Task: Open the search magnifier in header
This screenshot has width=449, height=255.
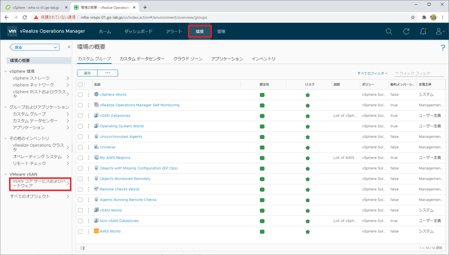Action: (x=389, y=31)
